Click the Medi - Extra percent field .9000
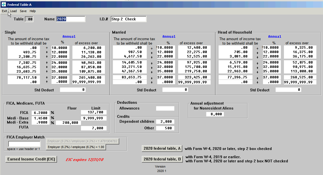 [x=40, y=122]
